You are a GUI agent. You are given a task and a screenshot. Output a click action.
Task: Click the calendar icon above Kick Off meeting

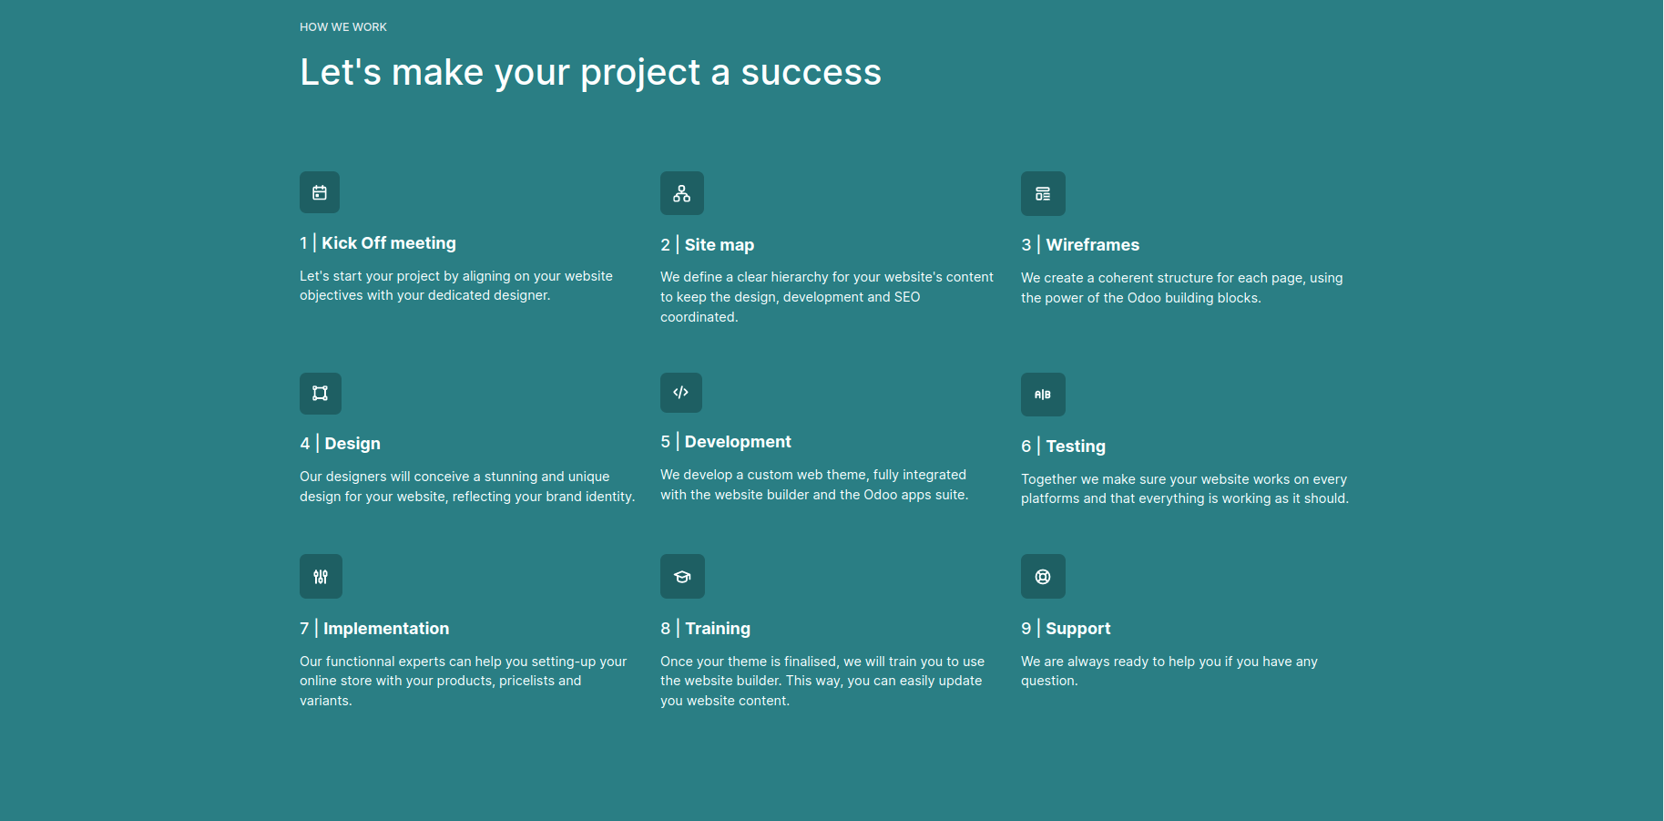point(320,192)
